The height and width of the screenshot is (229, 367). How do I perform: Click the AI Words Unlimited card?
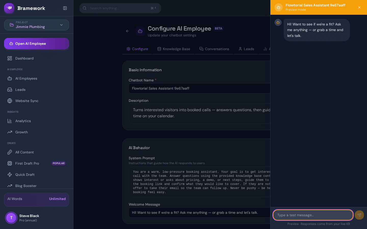click(36, 199)
